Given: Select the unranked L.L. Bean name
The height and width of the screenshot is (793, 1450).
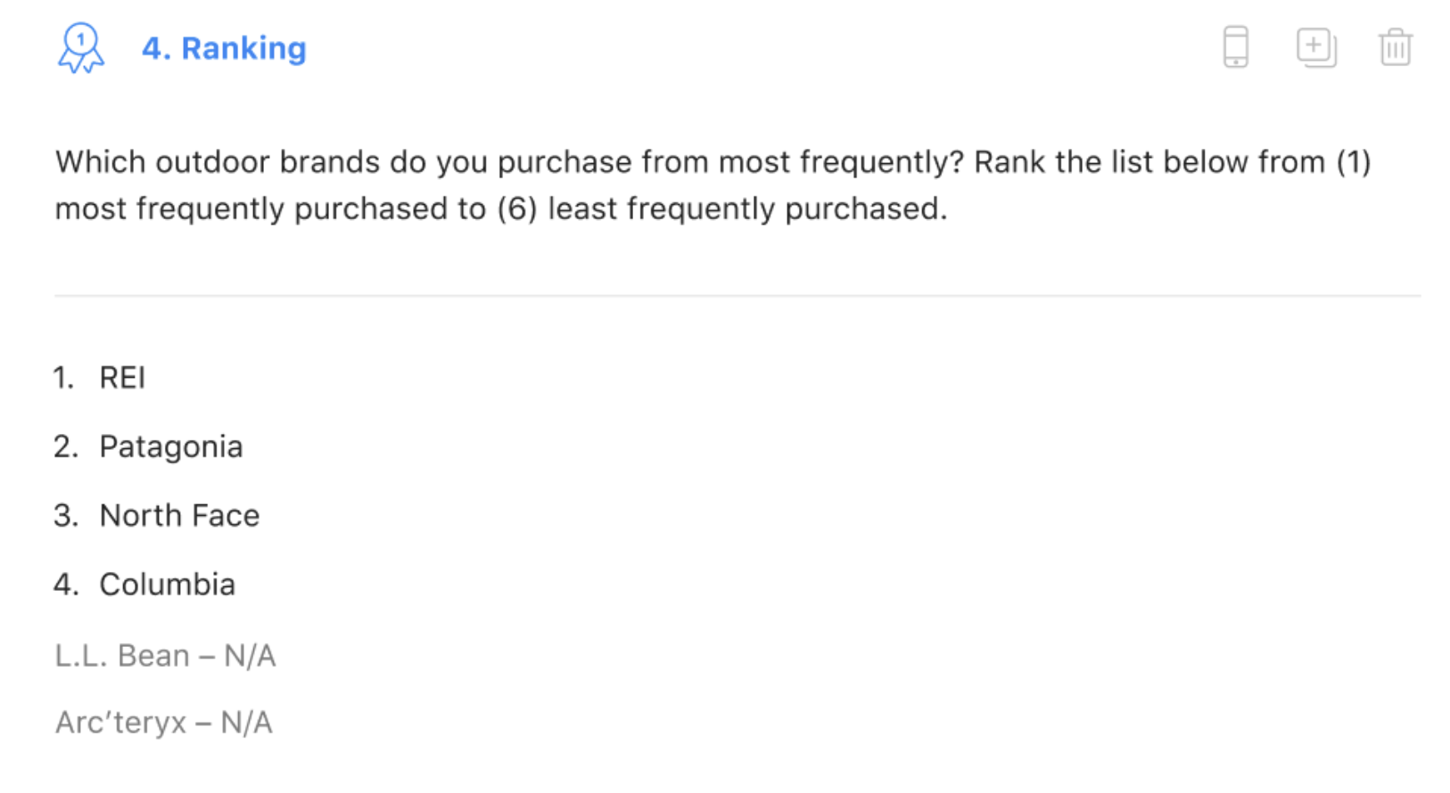Looking at the screenshot, I should point(122,656).
